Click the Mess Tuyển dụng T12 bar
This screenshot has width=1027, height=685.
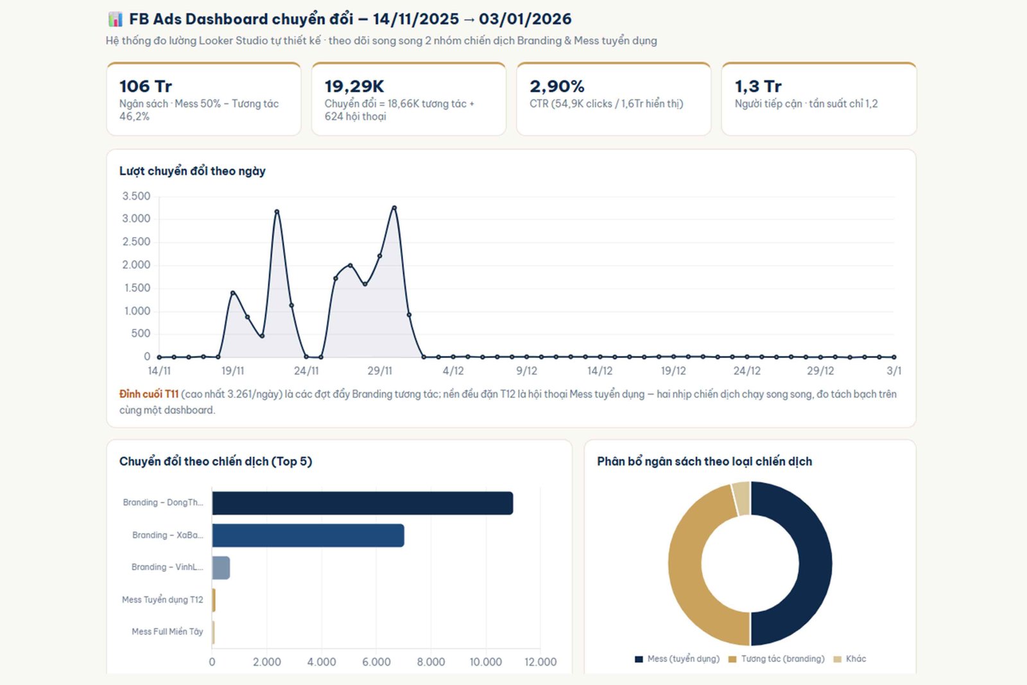pos(214,600)
